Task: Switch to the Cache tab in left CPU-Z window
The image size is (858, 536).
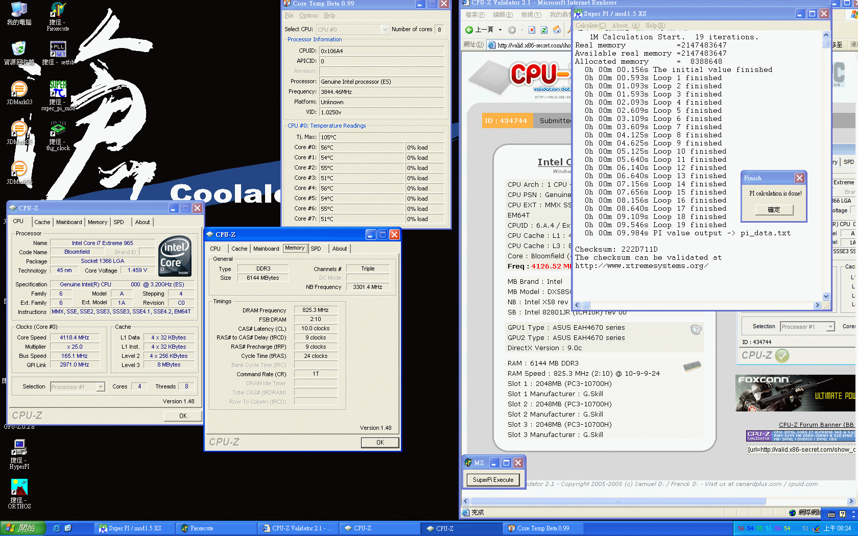Action: coord(42,222)
